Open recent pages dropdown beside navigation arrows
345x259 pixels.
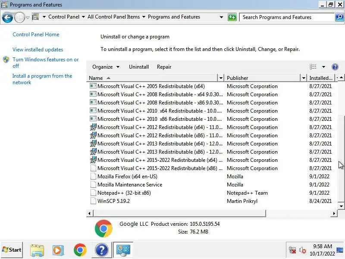pyautogui.click(x=28, y=17)
